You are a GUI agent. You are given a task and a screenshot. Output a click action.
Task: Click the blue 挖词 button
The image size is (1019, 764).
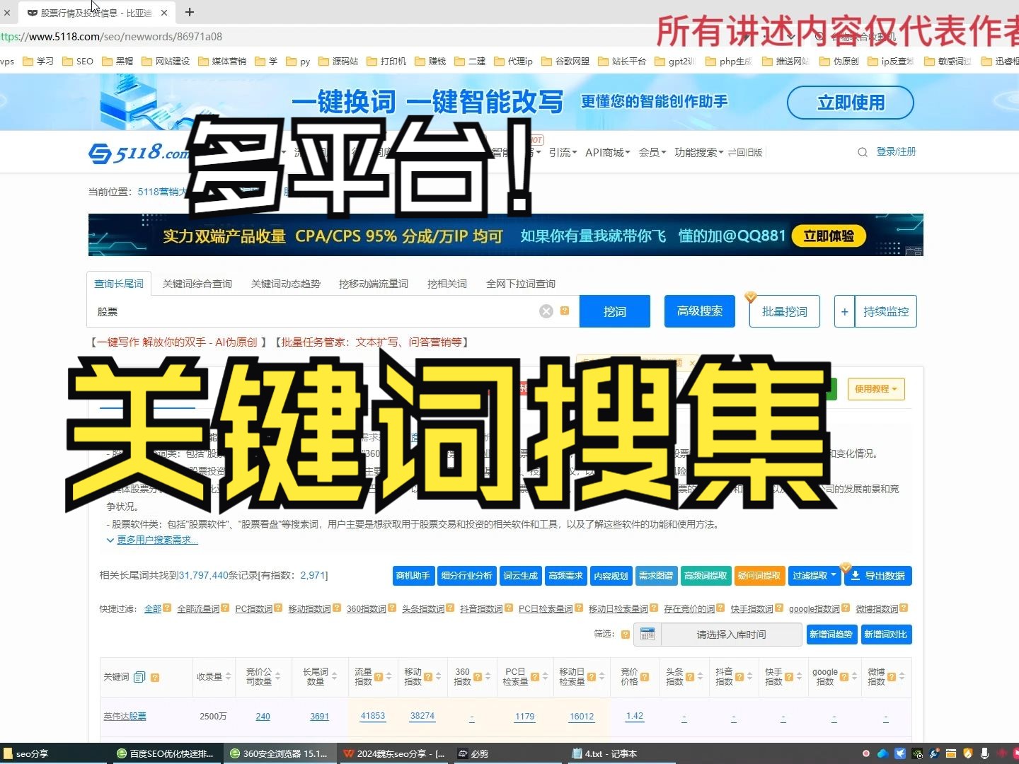click(x=614, y=311)
